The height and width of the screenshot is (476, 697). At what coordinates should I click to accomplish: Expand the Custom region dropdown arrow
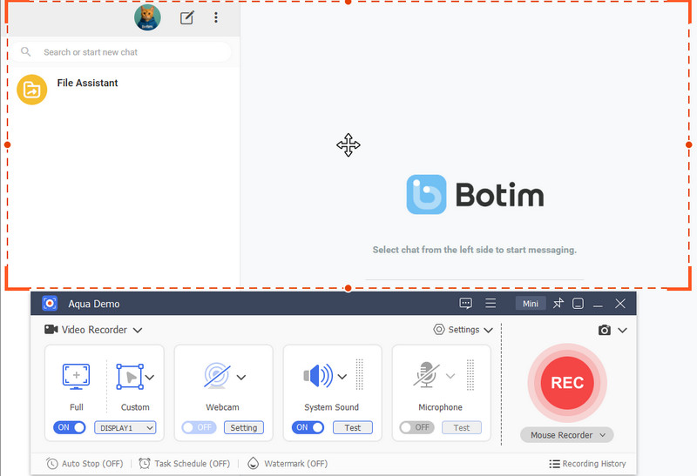tap(150, 378)
